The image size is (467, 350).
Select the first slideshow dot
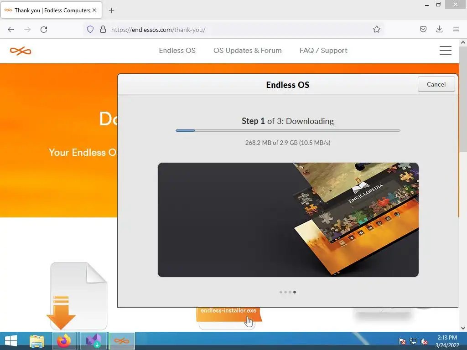[281, 292]
